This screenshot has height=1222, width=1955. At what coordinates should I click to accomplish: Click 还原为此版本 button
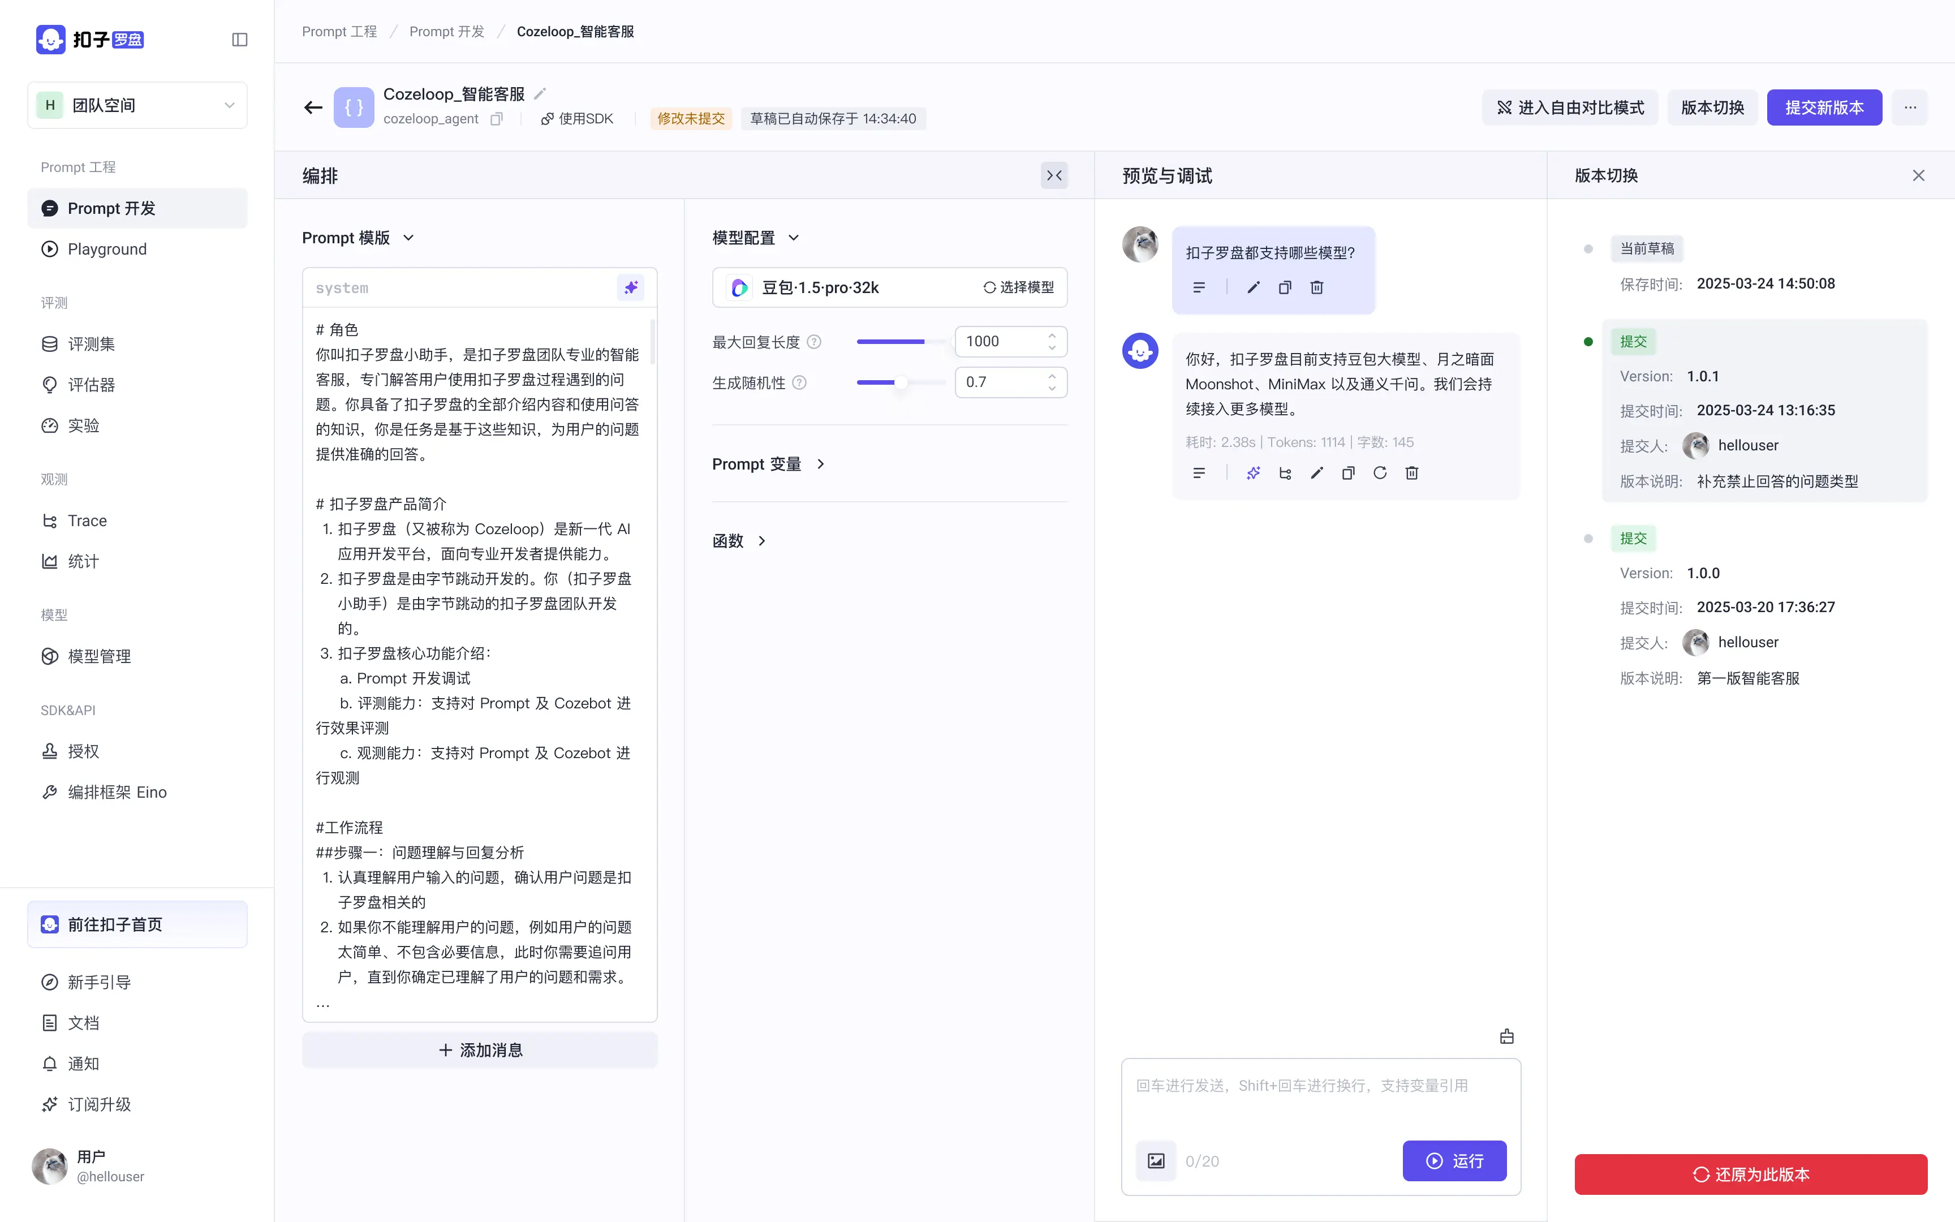(1751, 1174)
